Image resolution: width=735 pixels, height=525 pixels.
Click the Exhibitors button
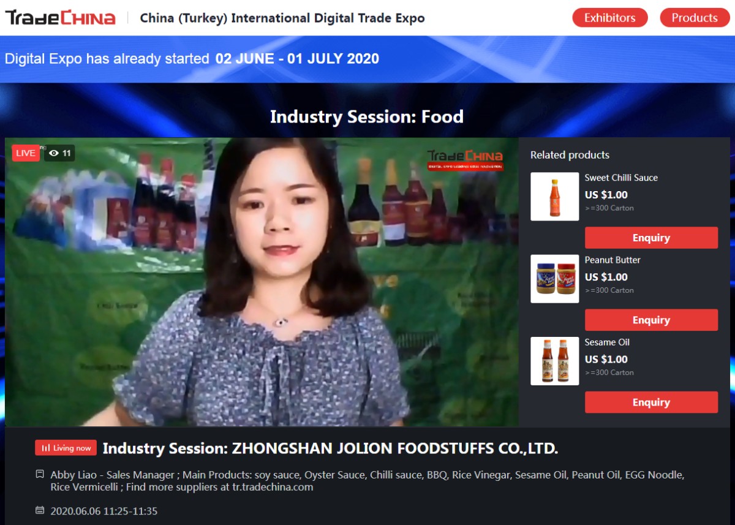609,18
